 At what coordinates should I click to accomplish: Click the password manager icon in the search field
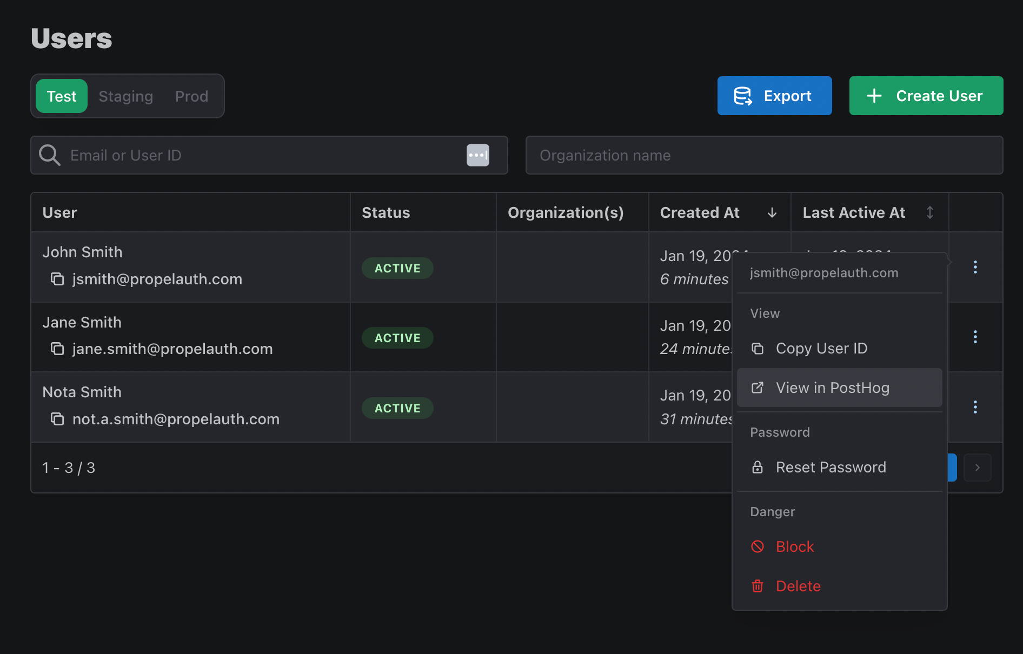(x=478, y=155)
